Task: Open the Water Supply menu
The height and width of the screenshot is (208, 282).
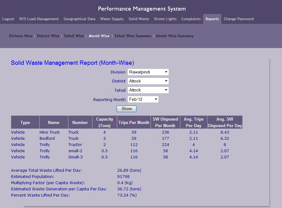Action: click(x=112, y=19)
